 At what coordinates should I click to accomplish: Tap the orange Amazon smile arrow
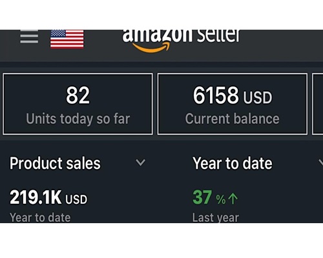tap(151, 47)
